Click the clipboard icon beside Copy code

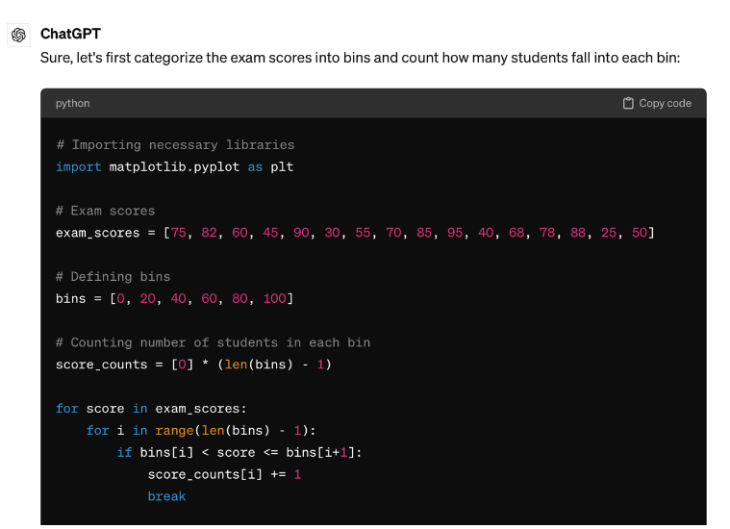pos(628,104)
